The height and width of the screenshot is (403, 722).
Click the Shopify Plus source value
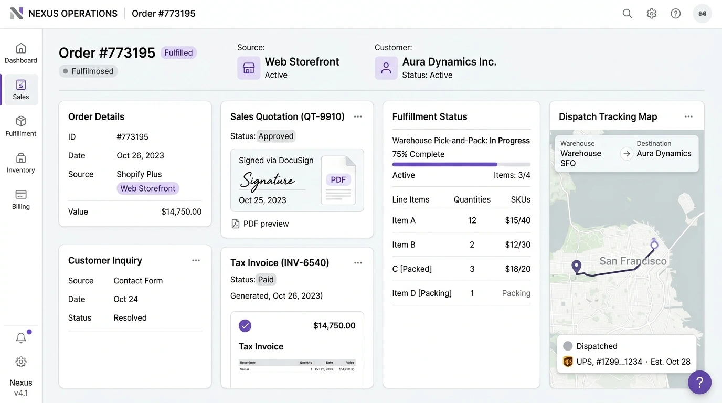click(139, 174)
